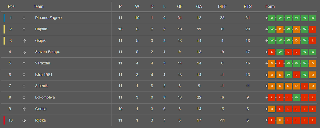The width and height of the screenshot is (320, 128).
Task: Click Gorica's up-arrow position change icon
Action: point(24,109)
